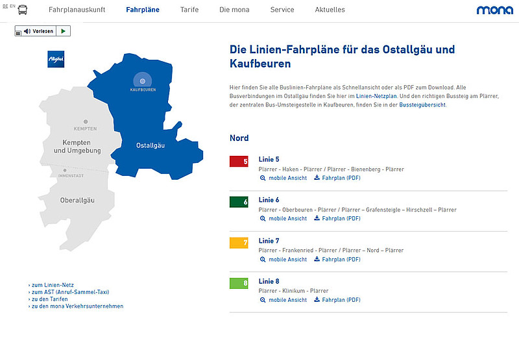Select the Ostallgäu region on the map
The width and height of the screenshot is (519, 346).
(x=151, y=145)
